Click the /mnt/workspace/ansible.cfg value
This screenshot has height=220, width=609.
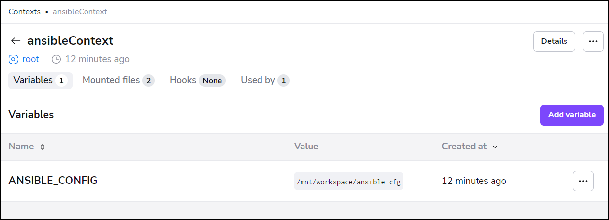click(348, 181)
